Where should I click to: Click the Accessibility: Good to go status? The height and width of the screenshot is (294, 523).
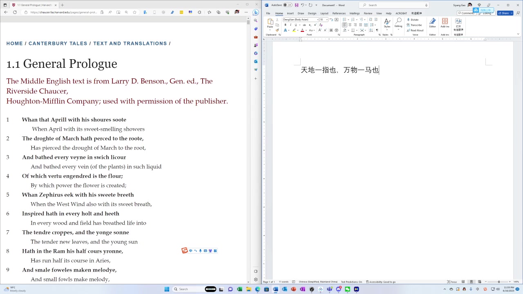(381, 282)
